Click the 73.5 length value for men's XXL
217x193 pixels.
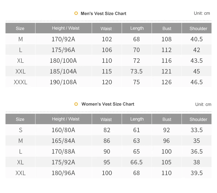(137, 71)
